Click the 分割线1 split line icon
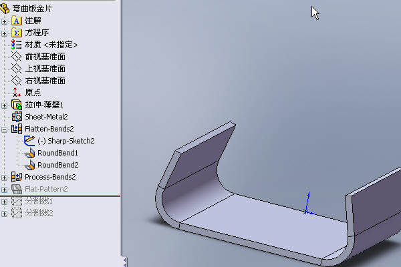Viewport: 401px width, 267px height. [17, 201]
